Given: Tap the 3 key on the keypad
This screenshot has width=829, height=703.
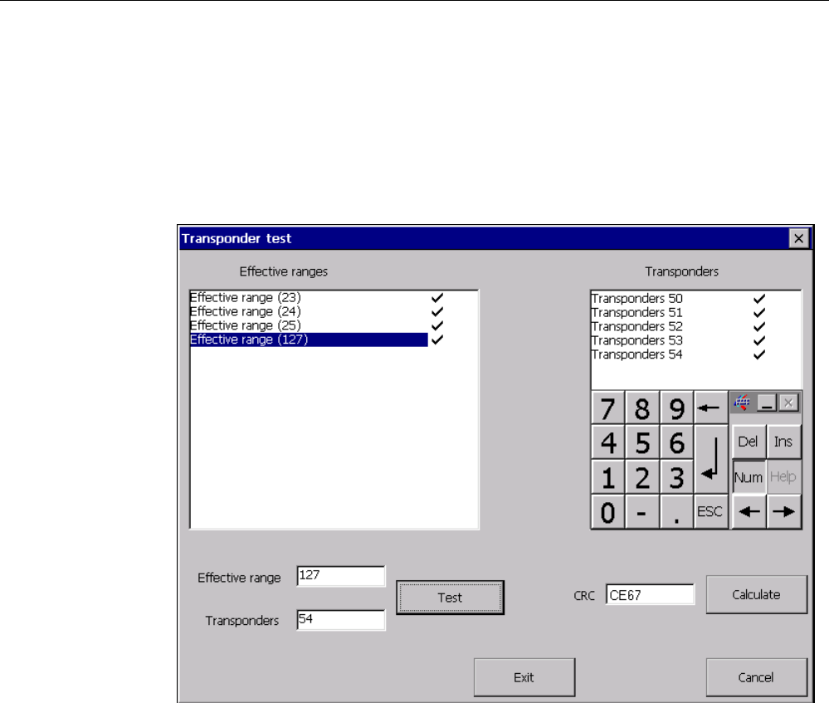Looking at the screenshot, I should (x=677, y=477).
